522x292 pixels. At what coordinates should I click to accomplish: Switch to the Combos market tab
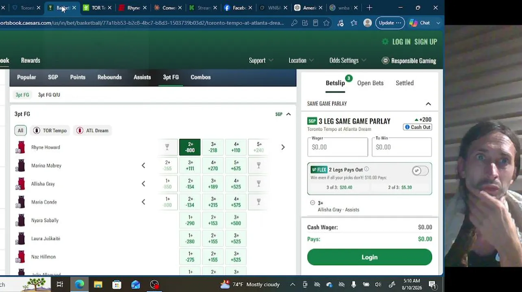(200, 77)
